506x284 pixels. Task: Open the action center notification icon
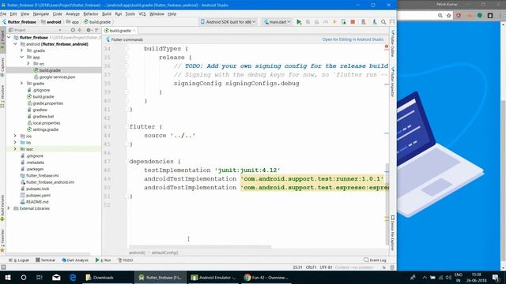pos(496,277)
